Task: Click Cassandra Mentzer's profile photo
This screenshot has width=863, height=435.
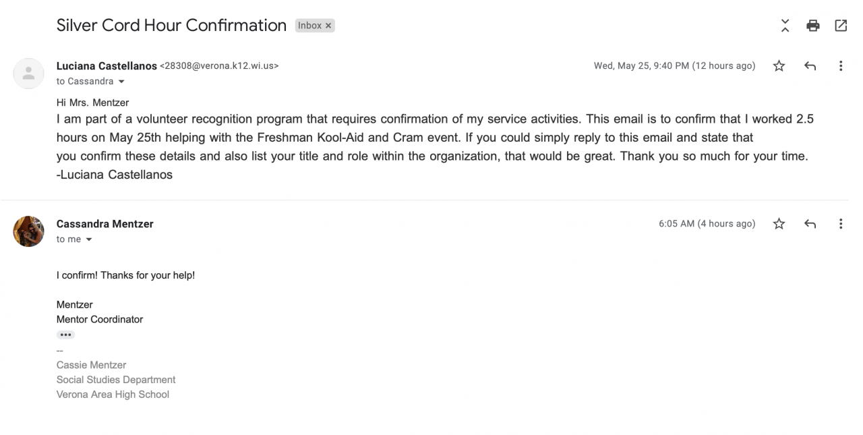Action: coord(28,231)
